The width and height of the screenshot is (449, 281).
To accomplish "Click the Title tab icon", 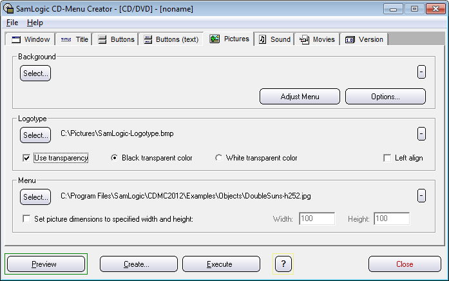I will point(66,39).
